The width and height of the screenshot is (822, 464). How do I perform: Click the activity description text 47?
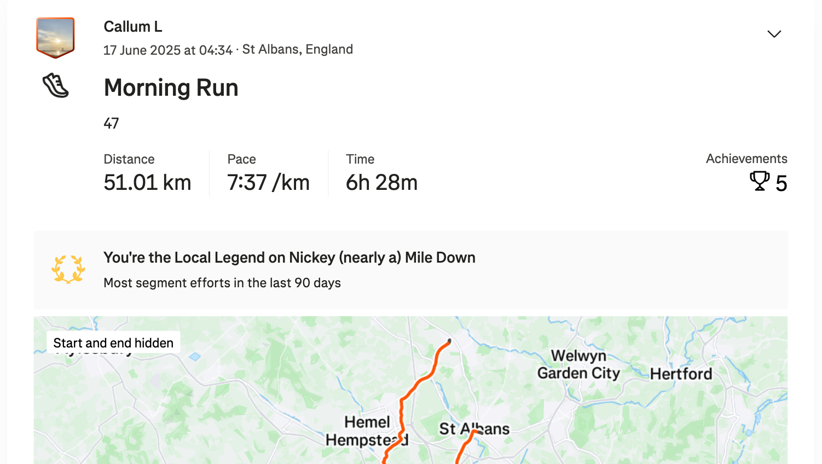pyautogui.click(x=111, y=124)
